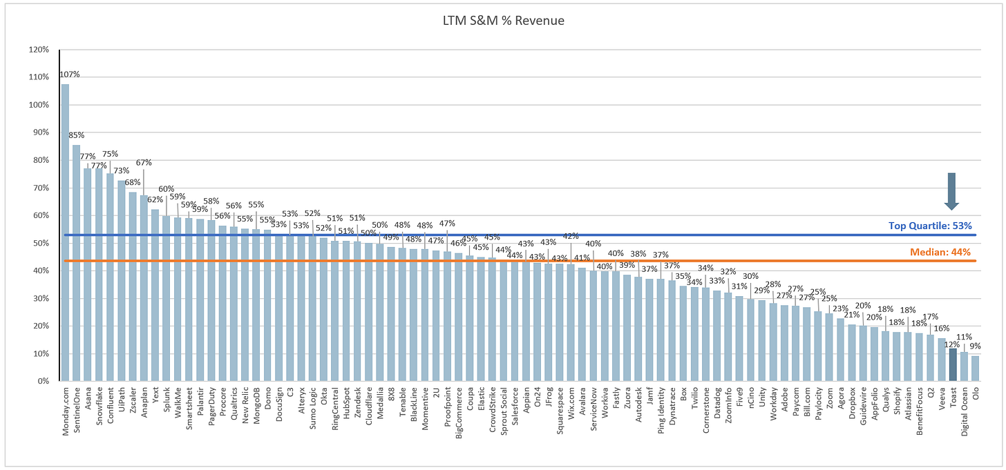Image resolution: width=1006 pixels, height=470 pixels.
Task: Click the '73%' data label
Action: (122, 170)
